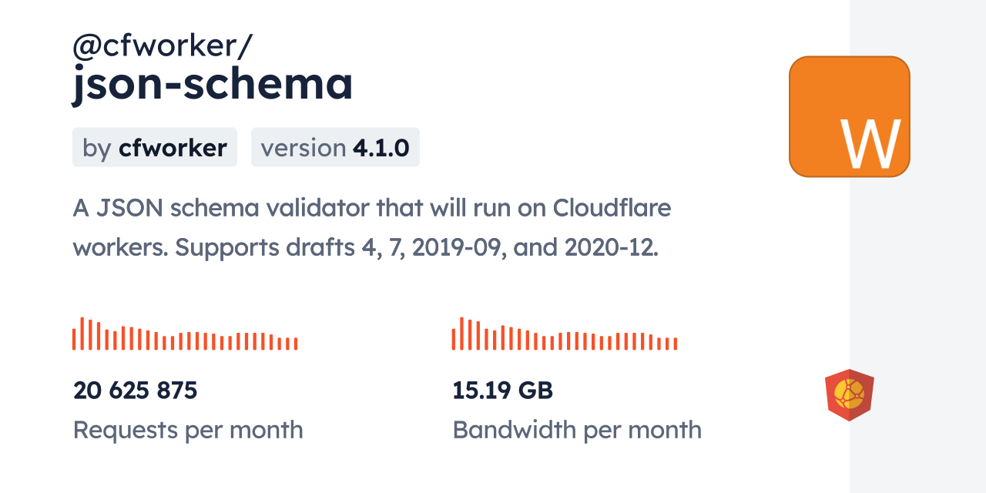Click the requests per month bar chart
Viewport: 986px width, 493px height.
(185, 334)
